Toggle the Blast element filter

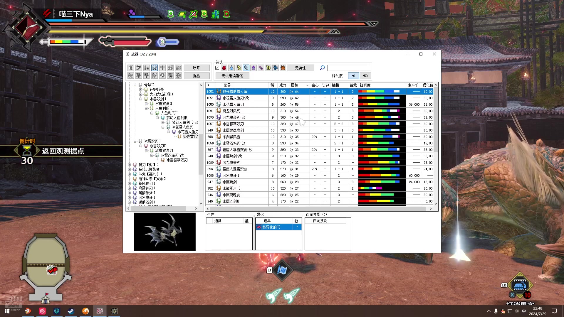[x=283, y=68]
